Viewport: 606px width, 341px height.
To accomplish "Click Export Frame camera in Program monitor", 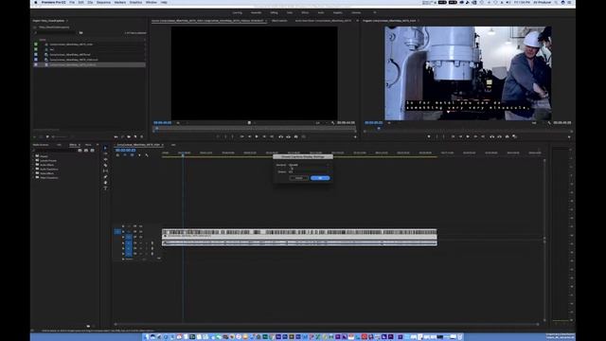I will [x=508, y=136].
